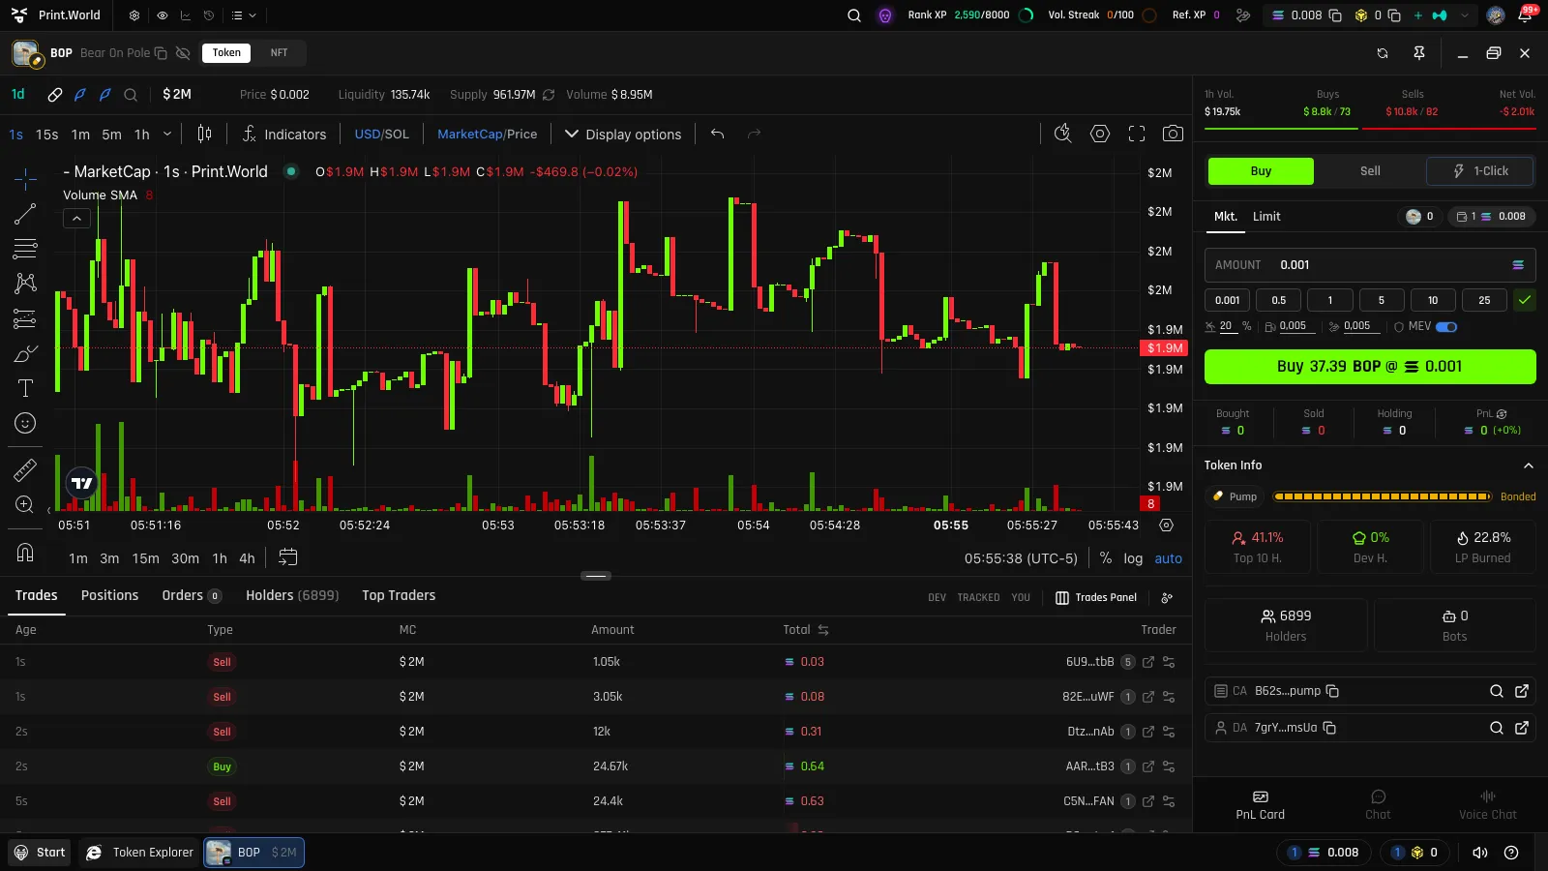Image resolution: width=1548 pixels, height=871 pixels.
Task: Click the Buy 37.39 BOP button
Action: tap(1370, 367)
